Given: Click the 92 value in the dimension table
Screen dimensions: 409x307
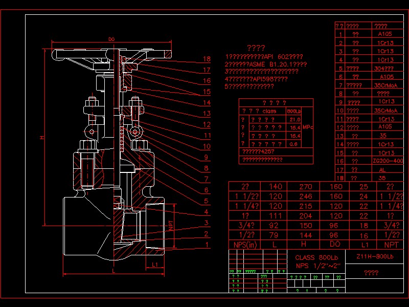Looking at the screenshot, I should pyautogui.click(x=274, y=226).
